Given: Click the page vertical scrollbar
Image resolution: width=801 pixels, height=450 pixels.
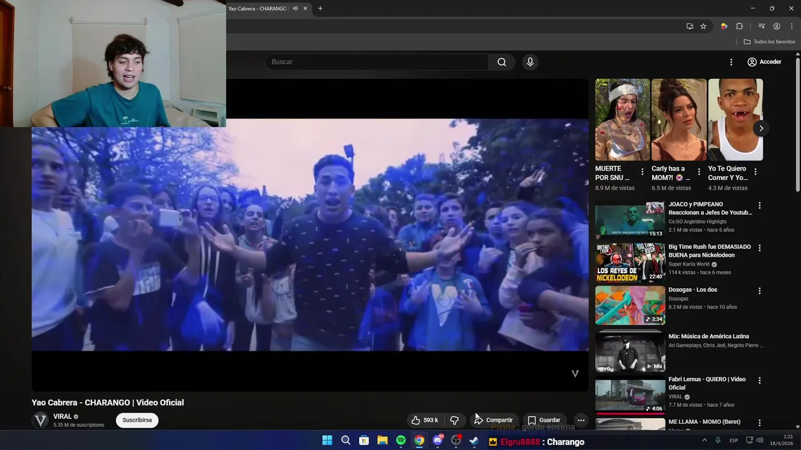Looking at the screenshot, I should tap(797, 125).
